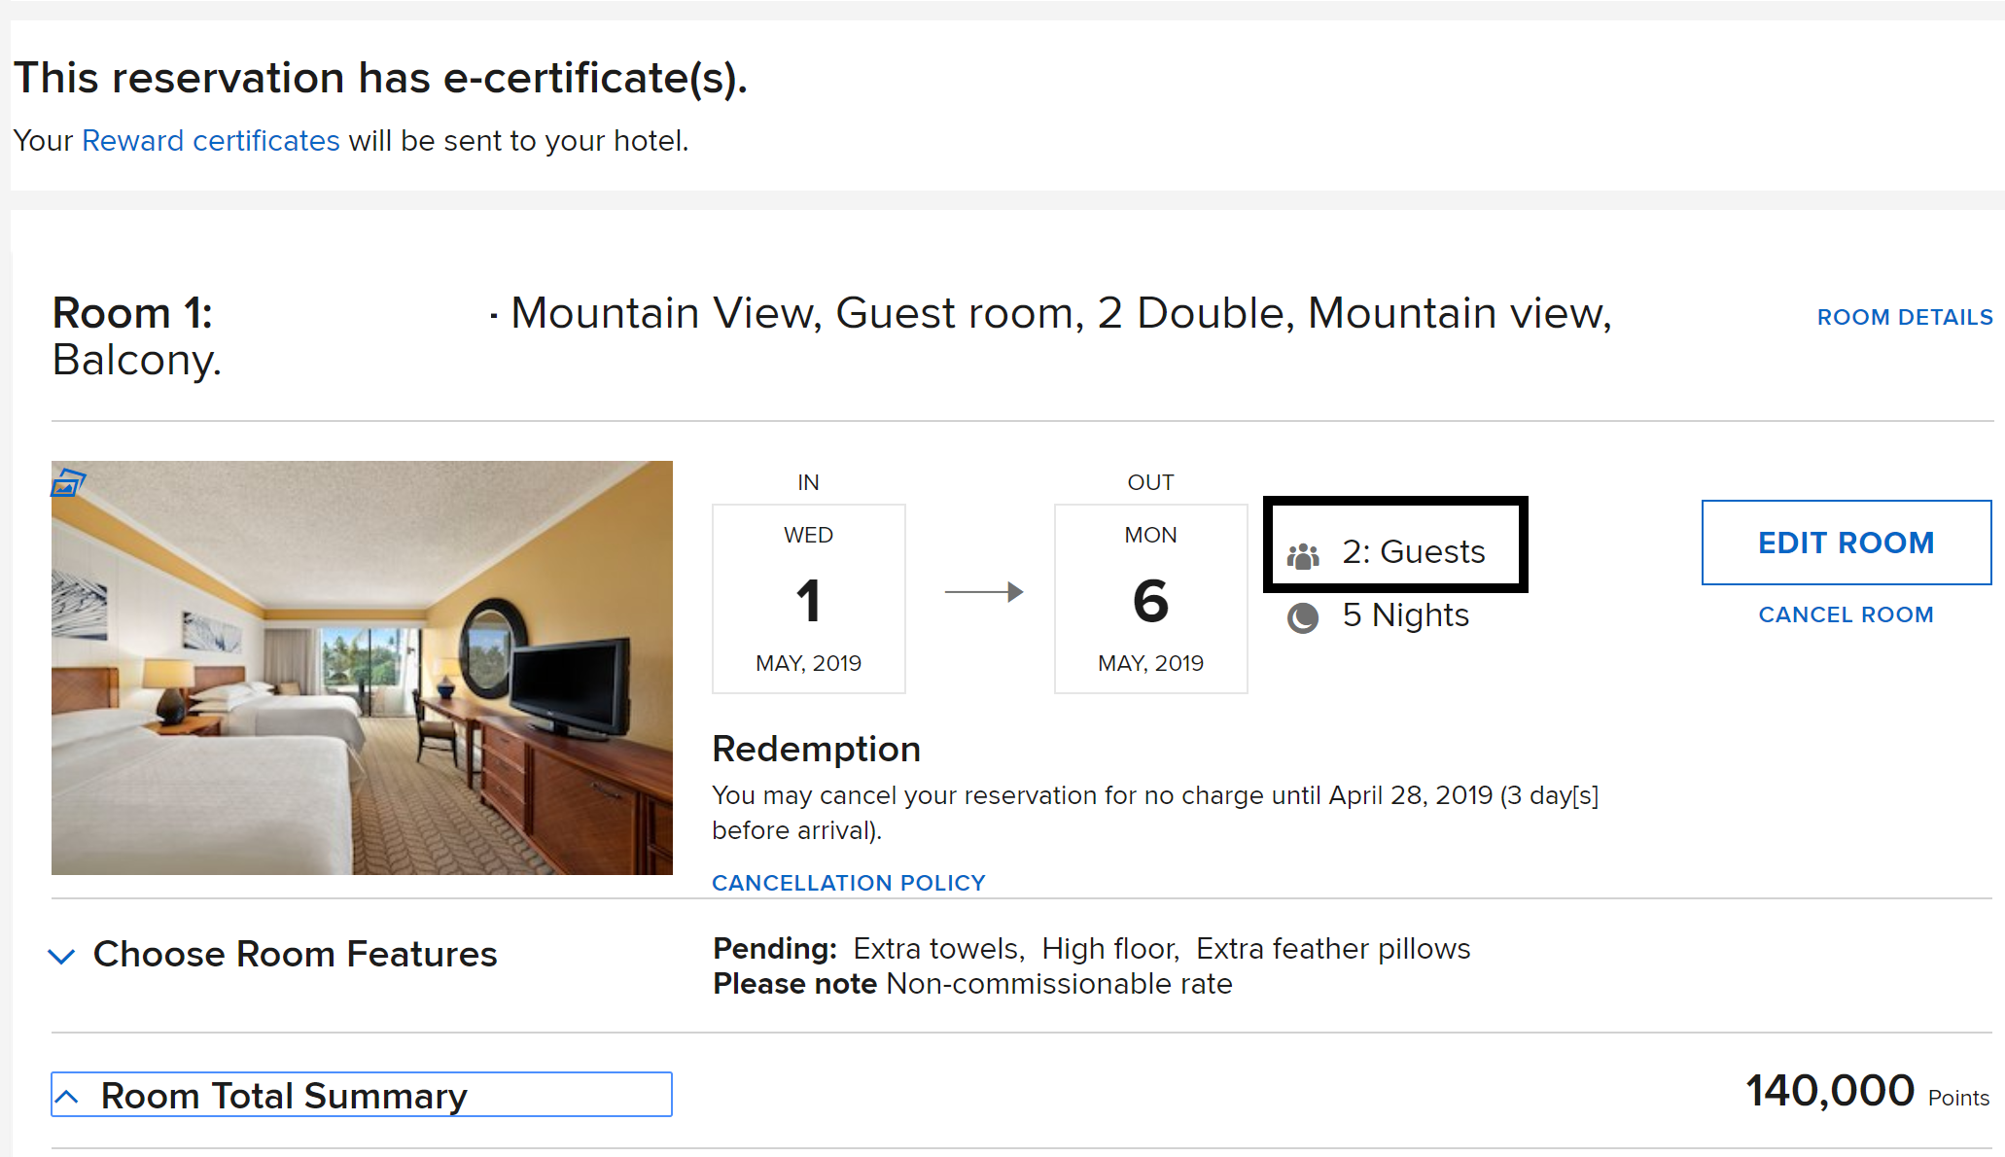Click the Room Total Summary label

(284, 1096)
